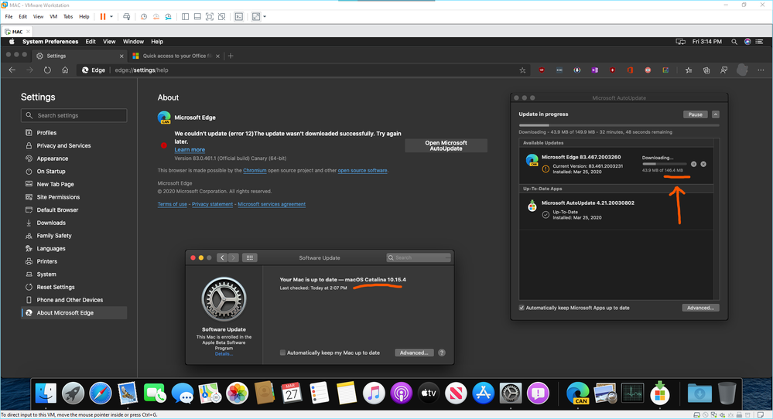
Task: Open Spotlight search in menu bar
Action: coord(734,42)
